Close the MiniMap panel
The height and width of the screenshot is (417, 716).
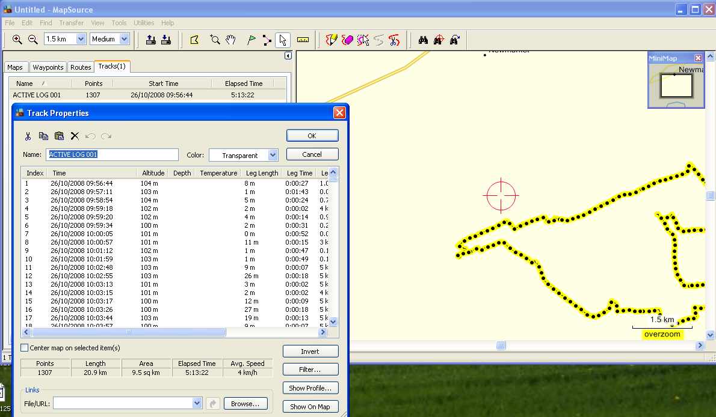(x=698, y=58)
